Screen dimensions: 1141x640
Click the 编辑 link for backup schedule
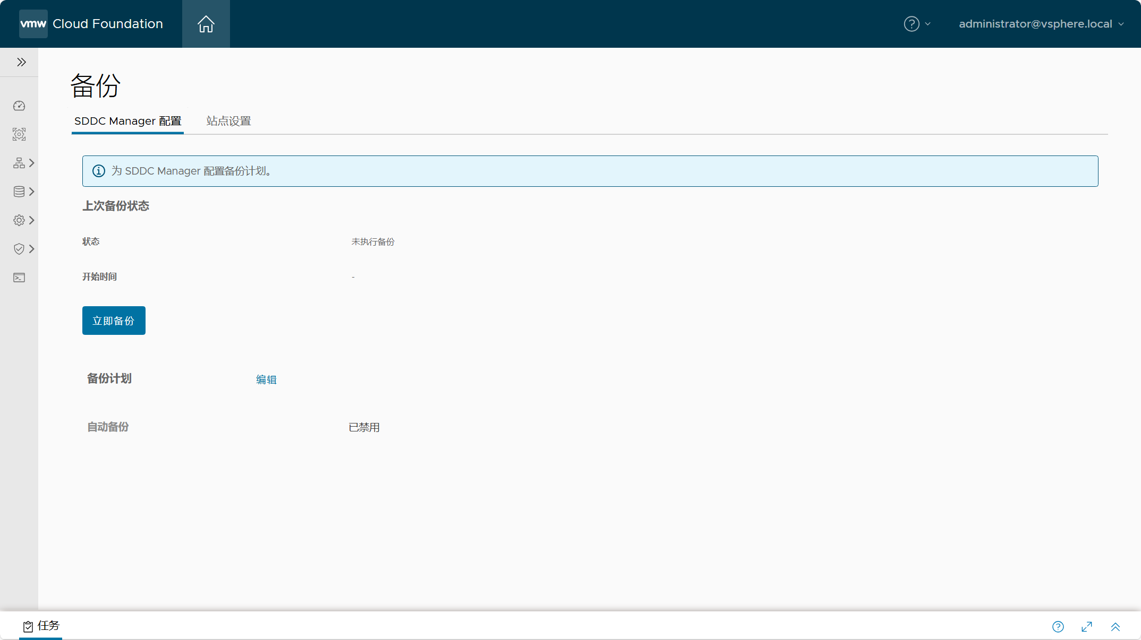click(266, 379)
